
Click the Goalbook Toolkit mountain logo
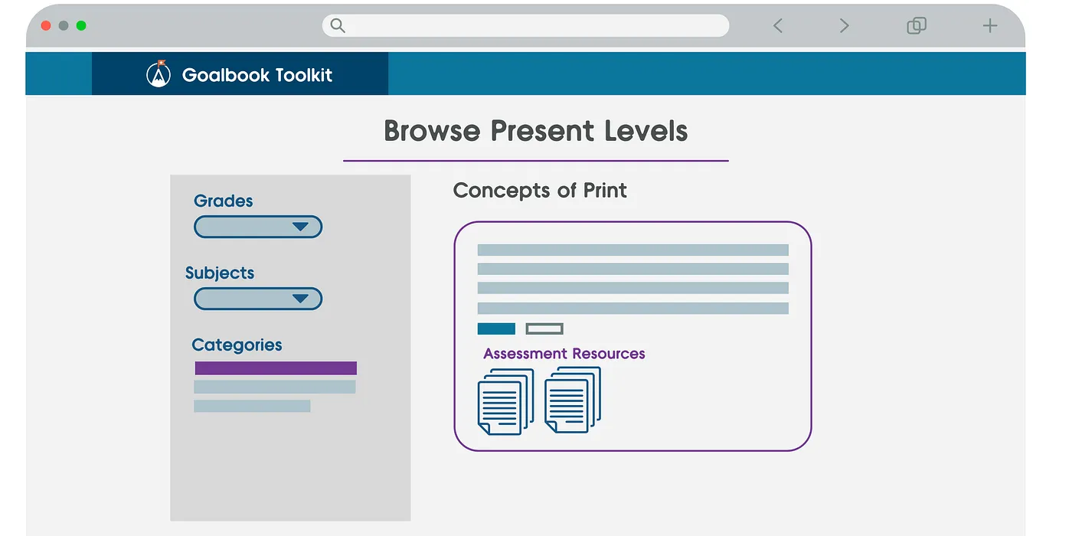click(157, 74)
